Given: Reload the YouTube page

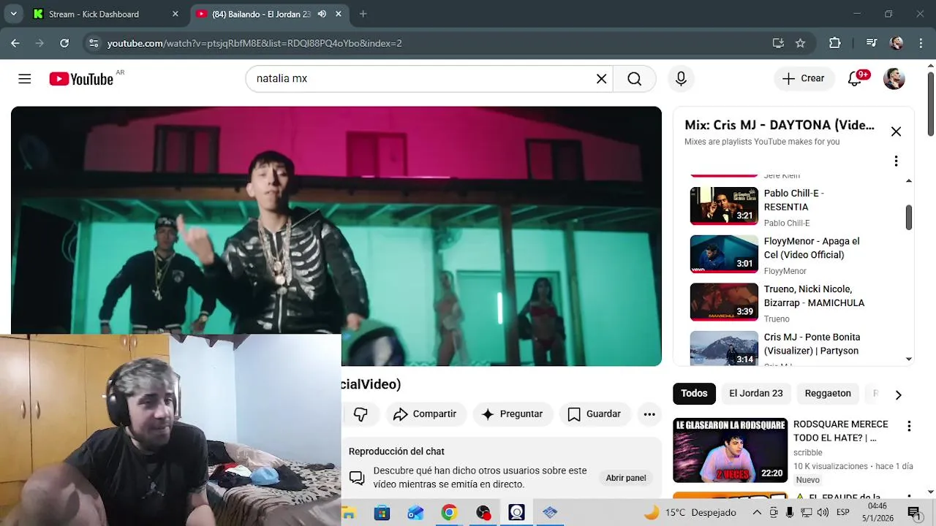Looking at the screenshot, I should pos(64,43).
